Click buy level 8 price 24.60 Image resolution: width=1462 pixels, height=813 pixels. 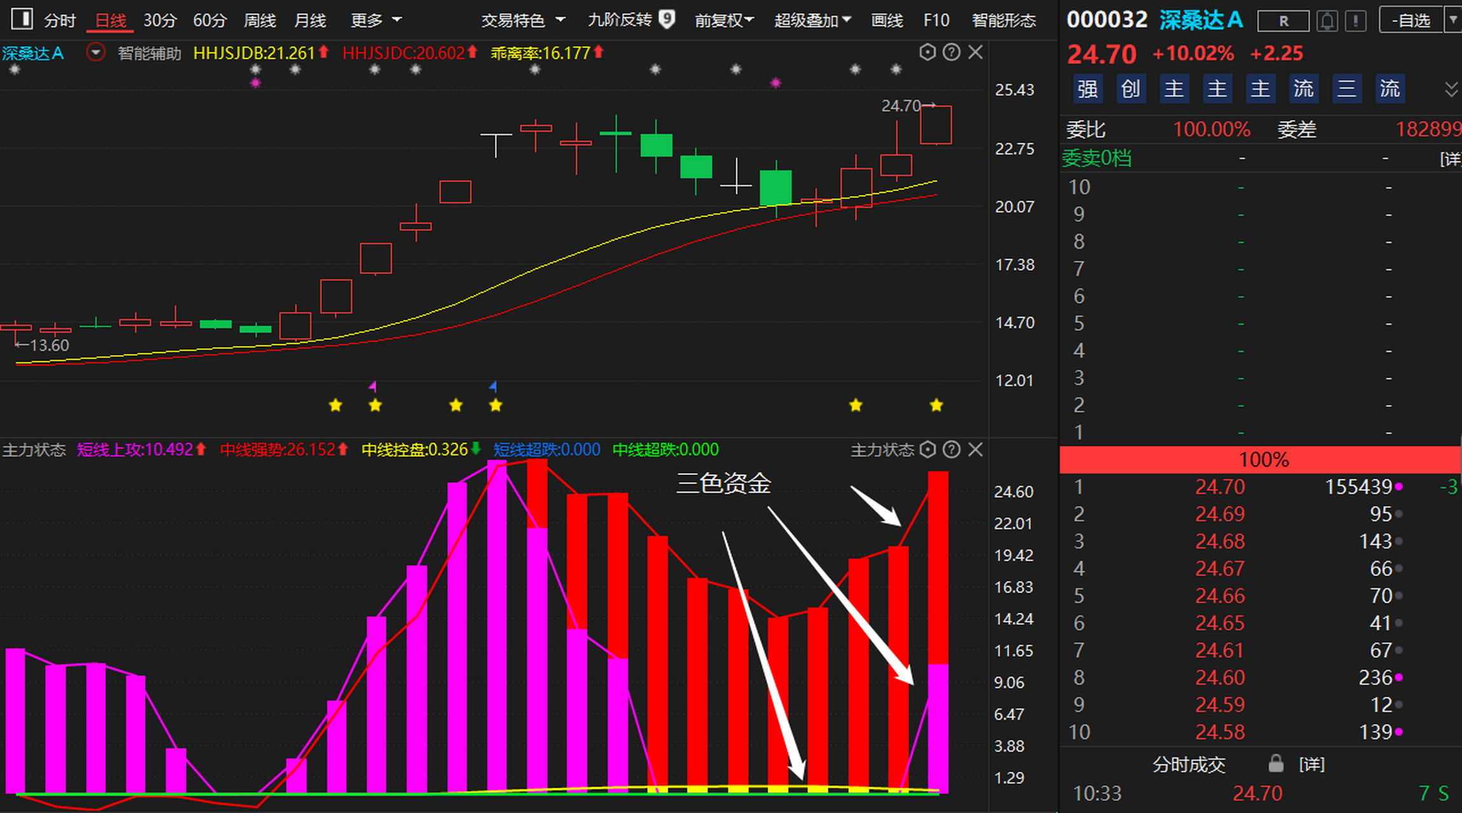(1220, 678)
